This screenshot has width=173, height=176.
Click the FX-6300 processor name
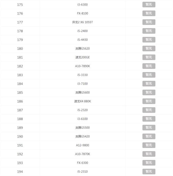(x=83, y=163)
